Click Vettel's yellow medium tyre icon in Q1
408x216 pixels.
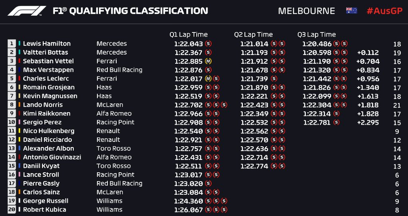click(x=208, y=61)
